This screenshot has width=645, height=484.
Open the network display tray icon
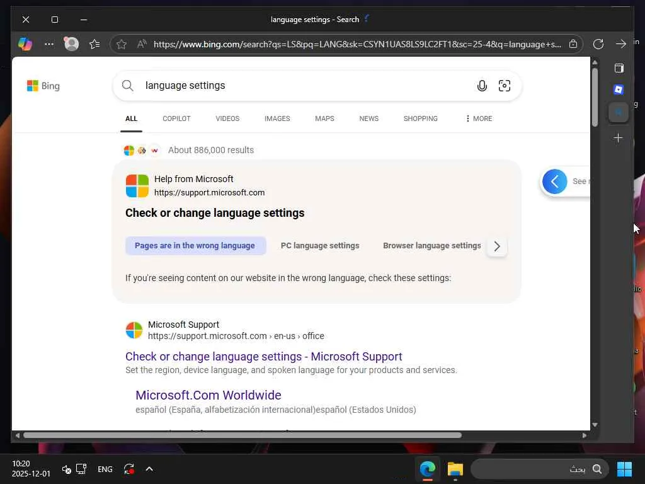pos(81,469)
